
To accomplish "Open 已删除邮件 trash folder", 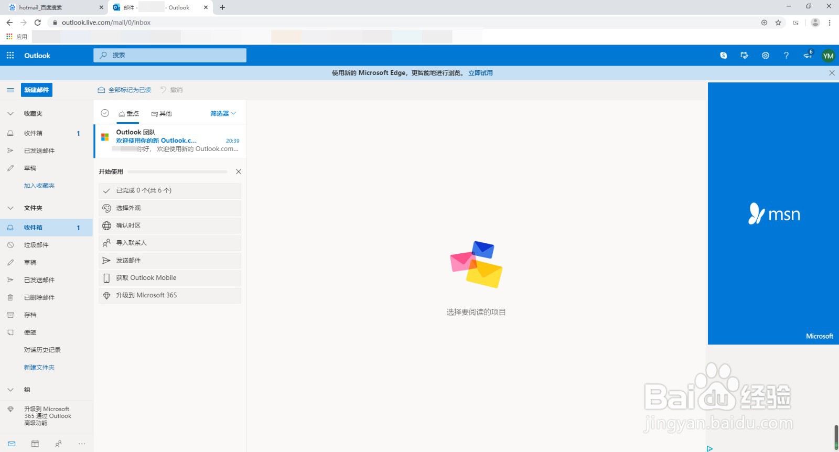I will coord(46,297).
